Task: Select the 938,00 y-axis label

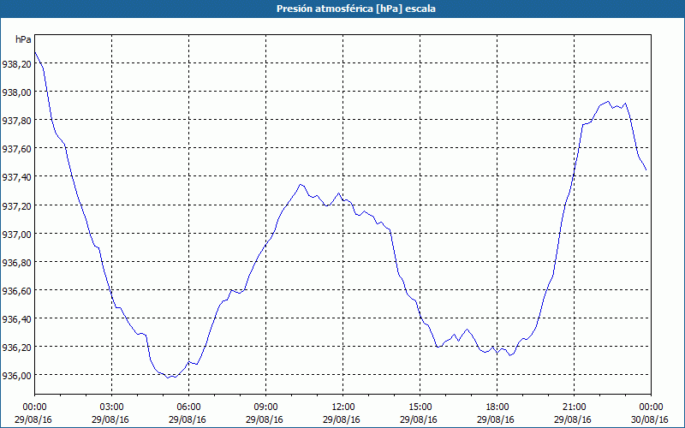Action: coord(16,92)
